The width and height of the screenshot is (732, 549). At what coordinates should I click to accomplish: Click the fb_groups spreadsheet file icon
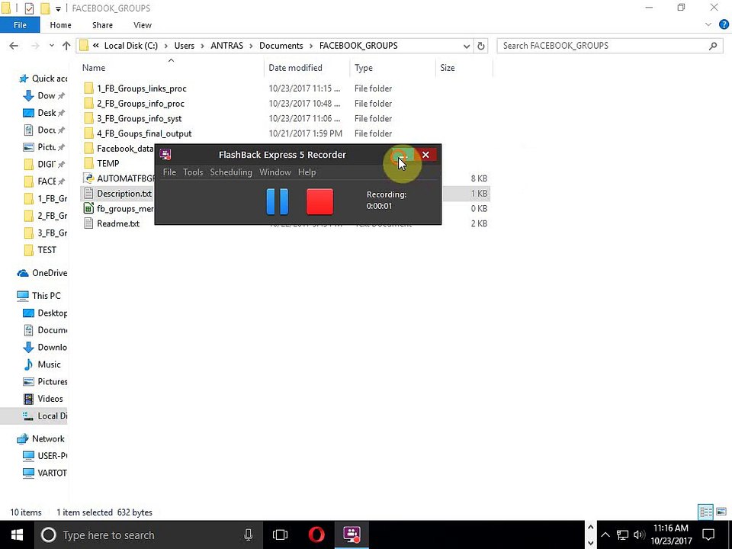point(88,208)
